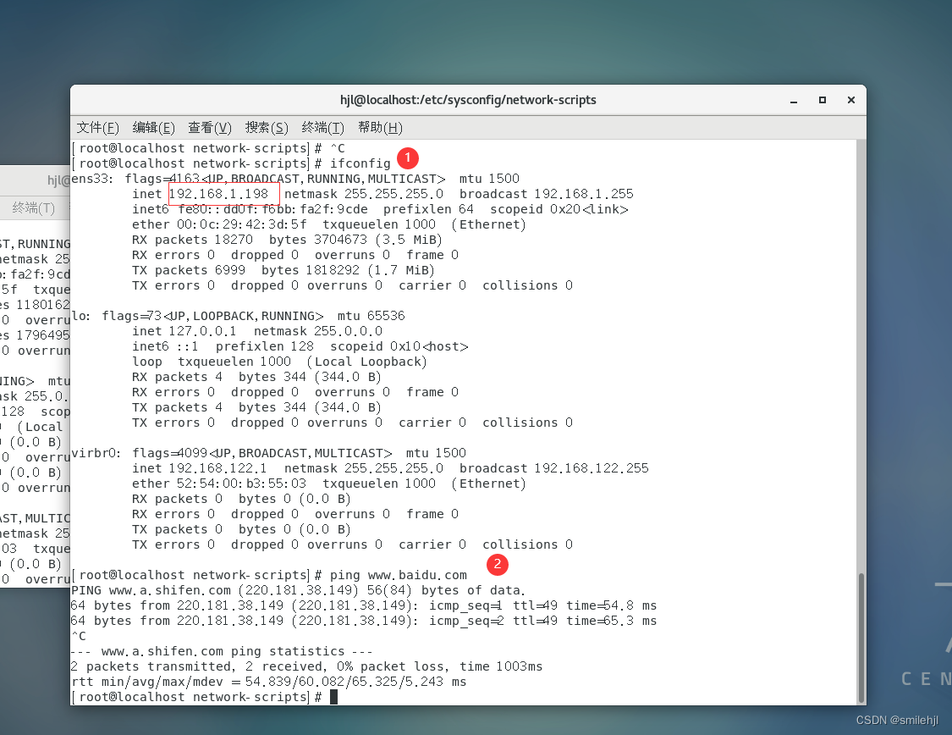Open the 帮助(H) menu
952x735 pixels.
380,128
